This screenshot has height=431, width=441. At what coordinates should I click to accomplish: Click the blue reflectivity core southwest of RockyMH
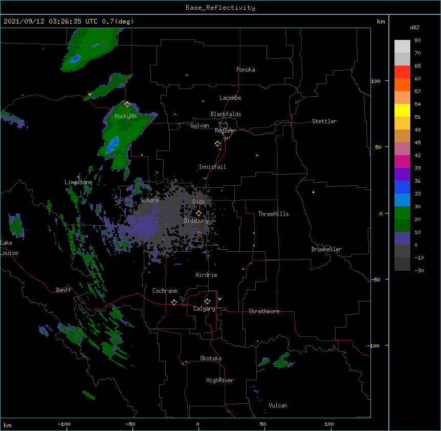coord(112,145)
